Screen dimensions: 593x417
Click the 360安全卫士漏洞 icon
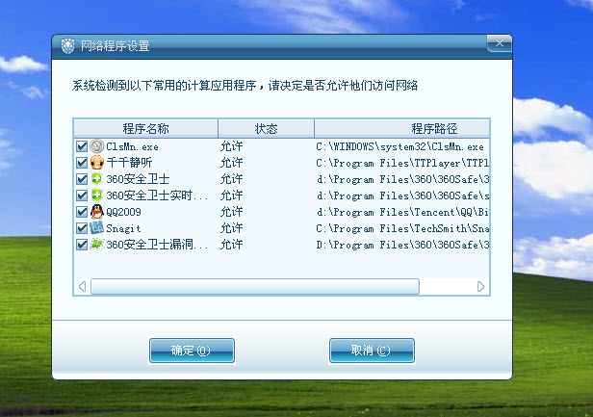pyautogui.click(x=97, y=244)
